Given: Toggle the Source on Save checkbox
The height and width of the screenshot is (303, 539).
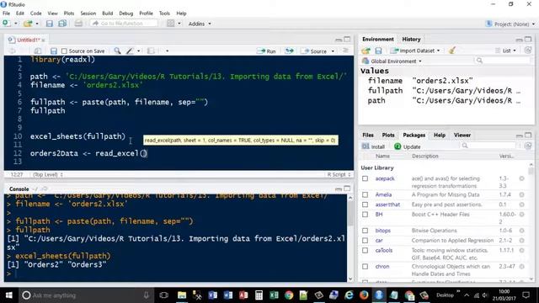Looking at the screenshot, I should click(64, 50).
